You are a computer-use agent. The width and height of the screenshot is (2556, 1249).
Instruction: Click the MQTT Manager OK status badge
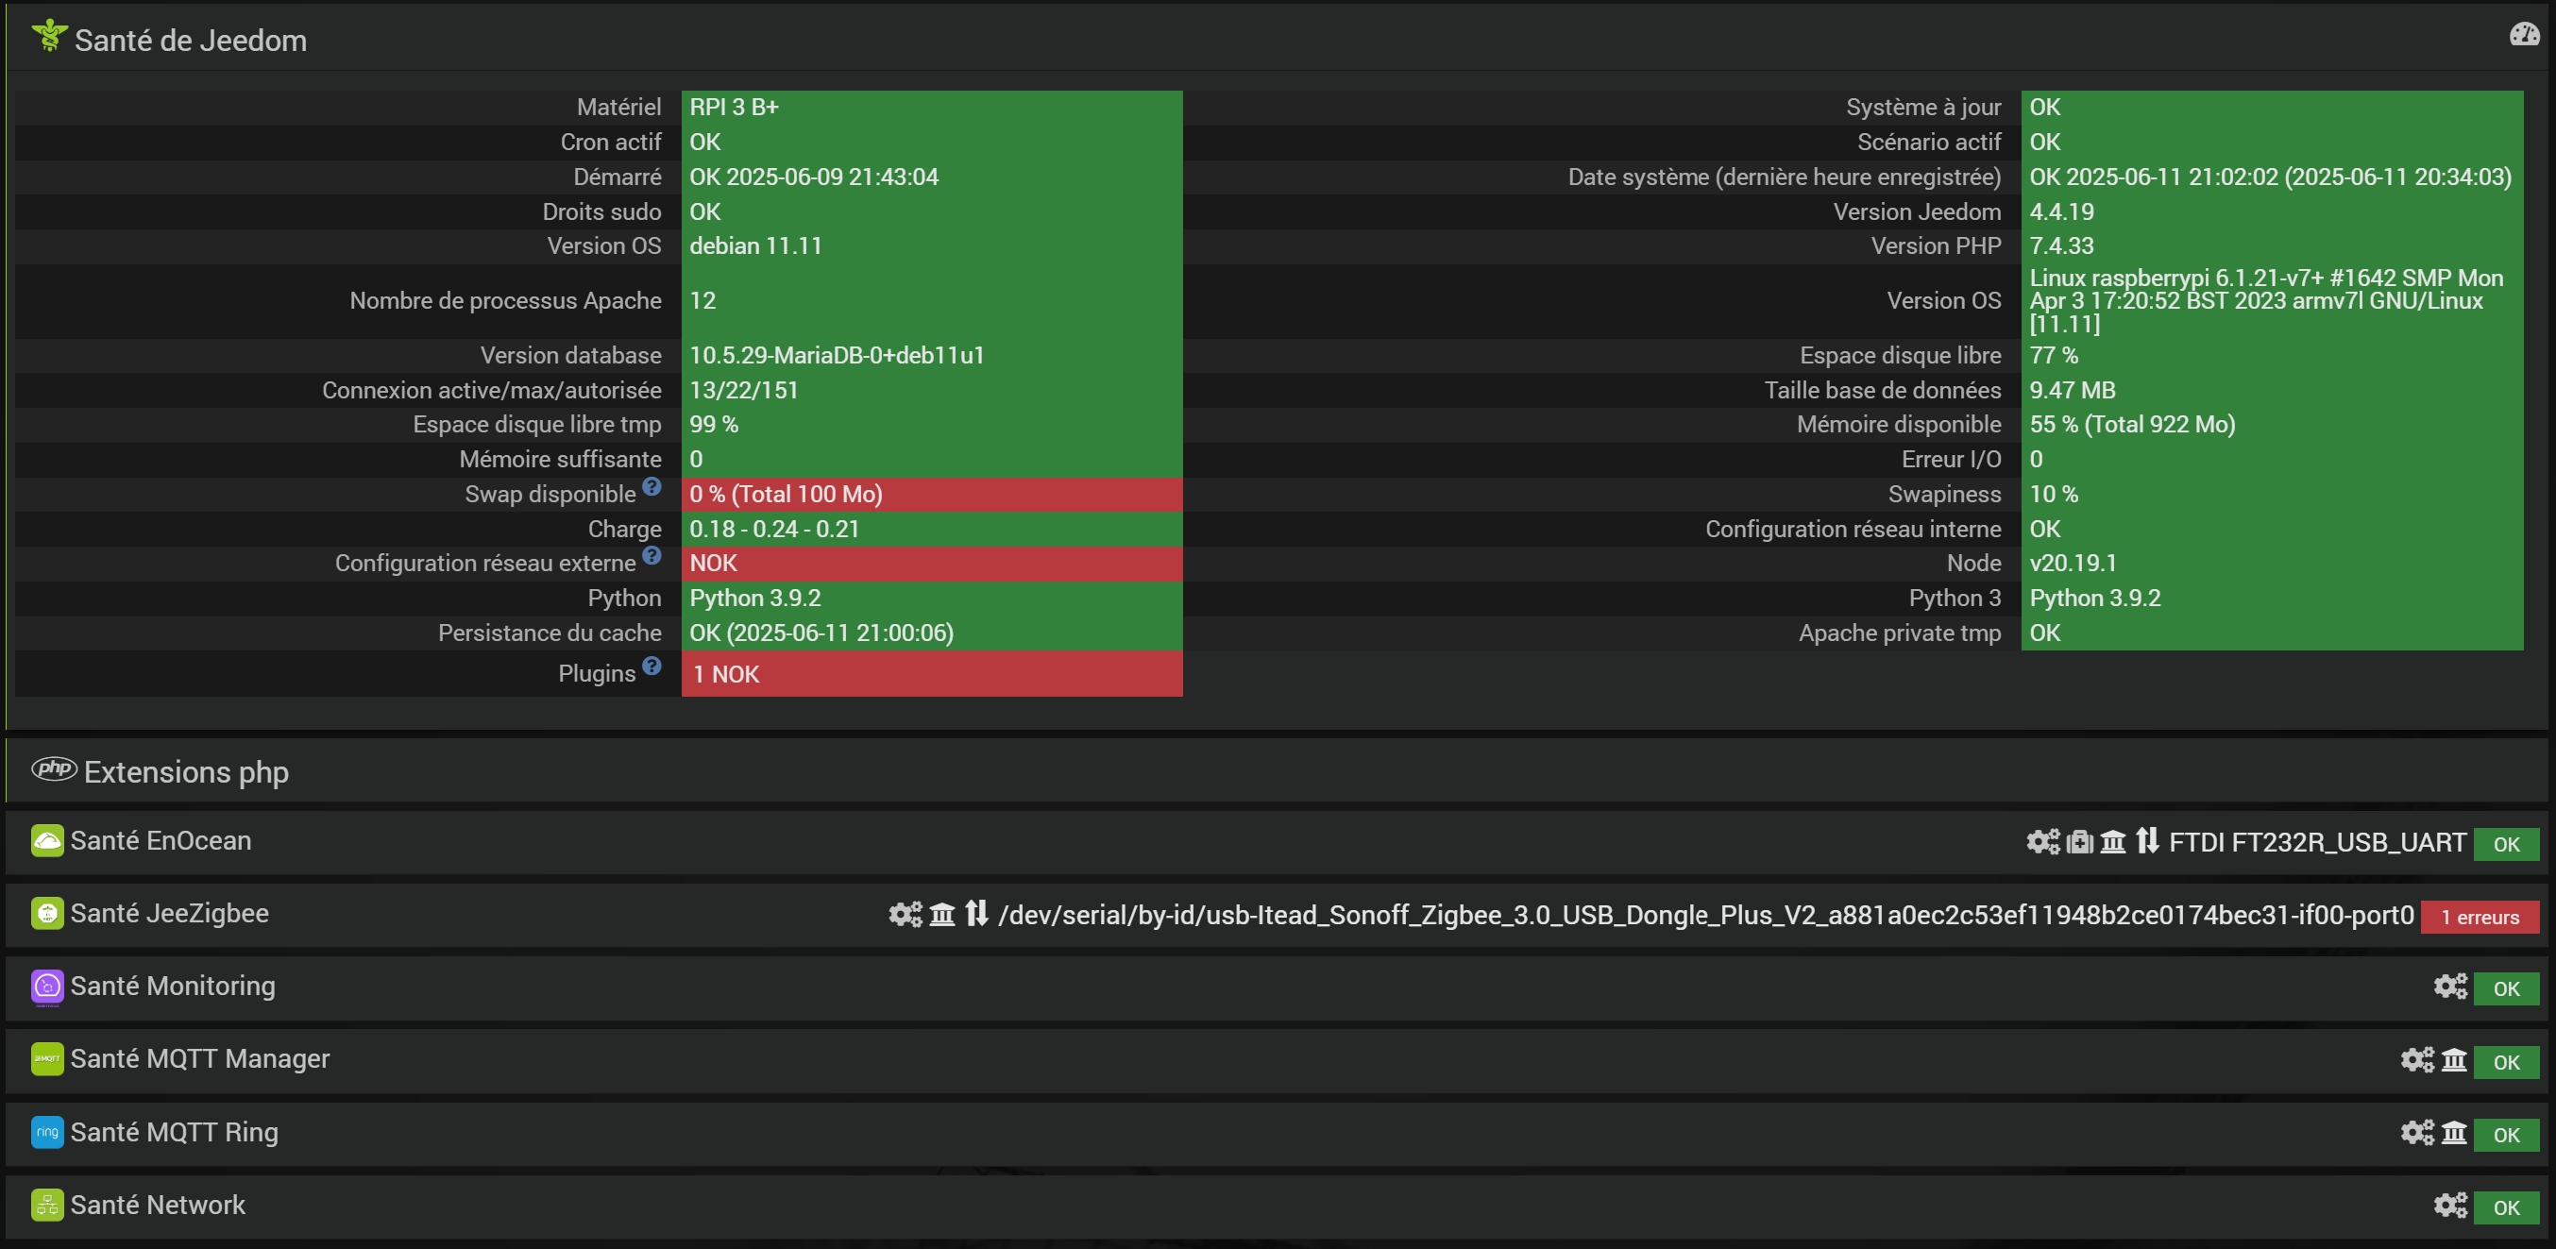click(2506, 1062)
